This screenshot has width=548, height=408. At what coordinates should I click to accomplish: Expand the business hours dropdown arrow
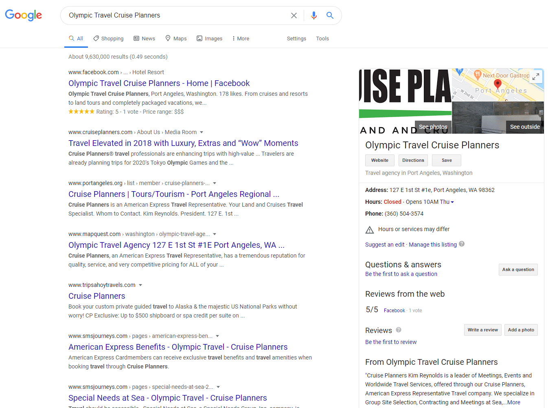[452, 202]
